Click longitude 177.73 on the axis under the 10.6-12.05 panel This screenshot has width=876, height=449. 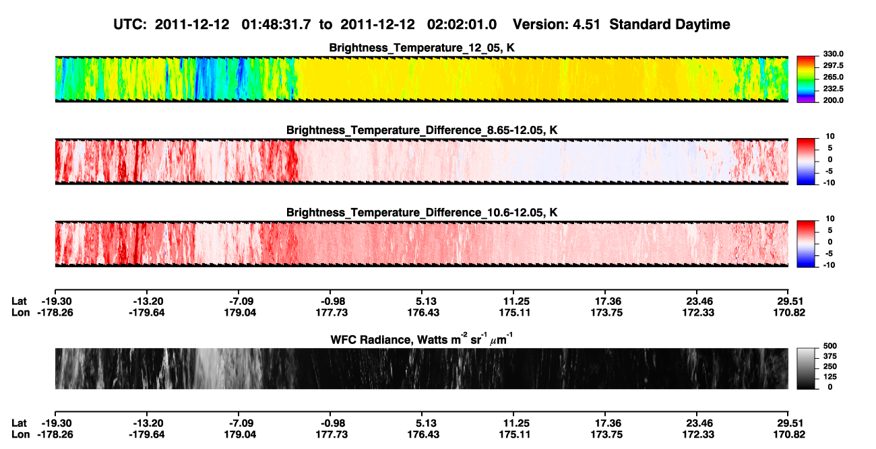[x=332, y=312]
